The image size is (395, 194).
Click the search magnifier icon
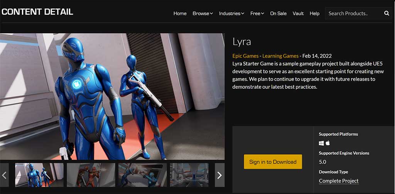point(387,13)
